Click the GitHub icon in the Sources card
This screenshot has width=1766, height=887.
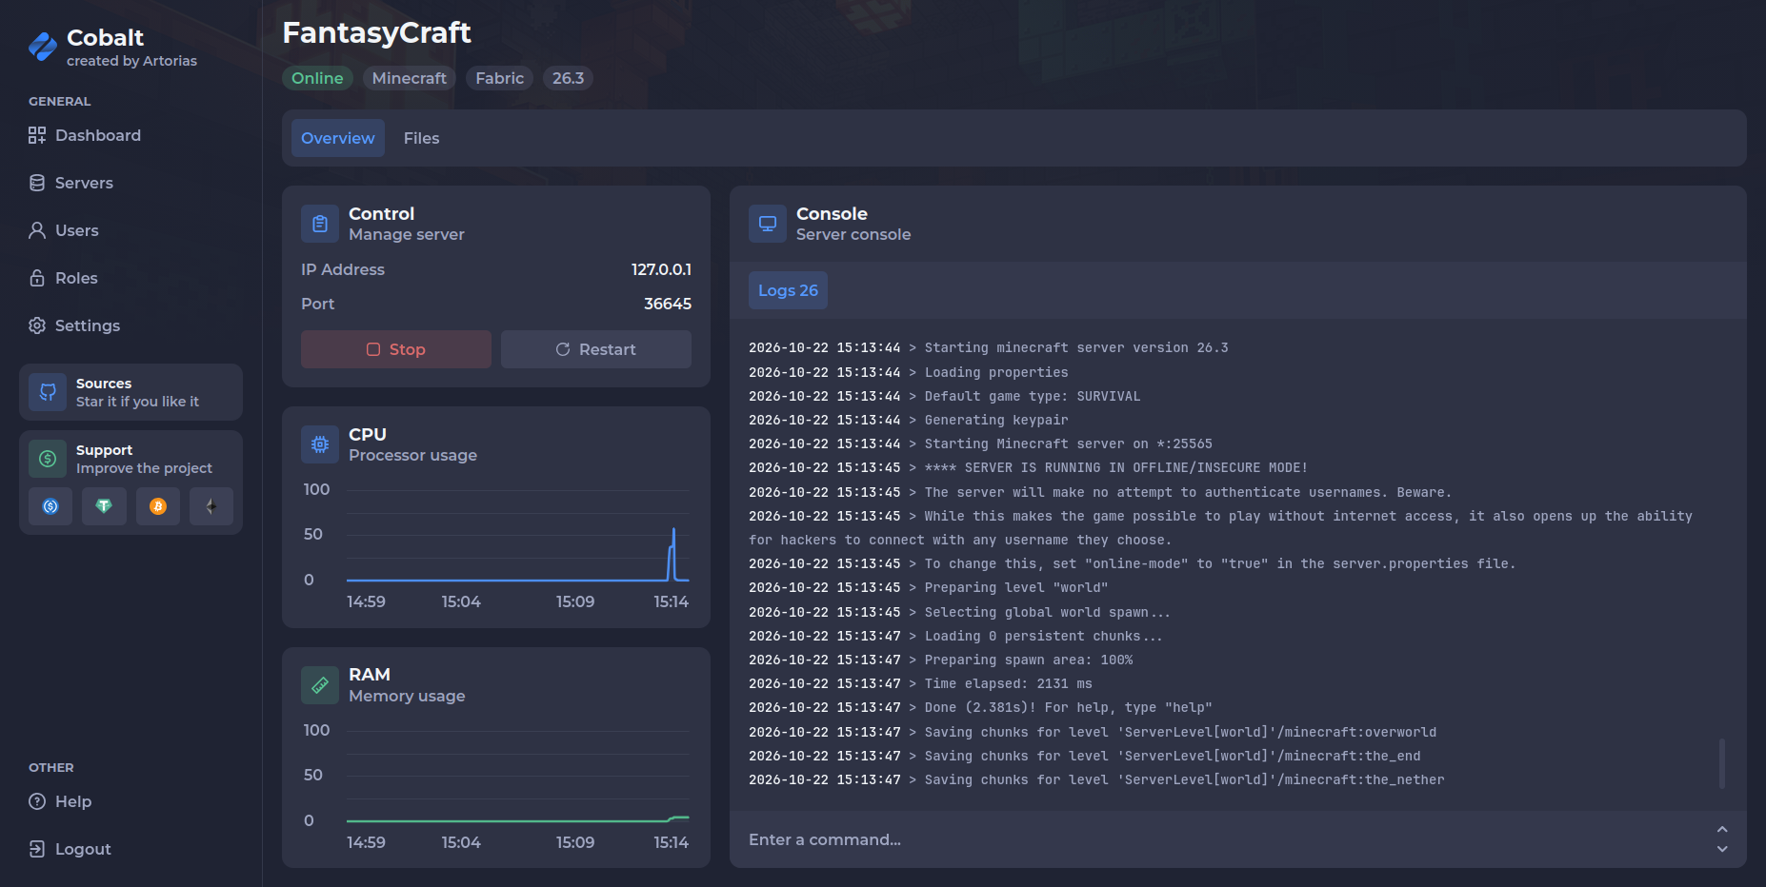(48, 392)
